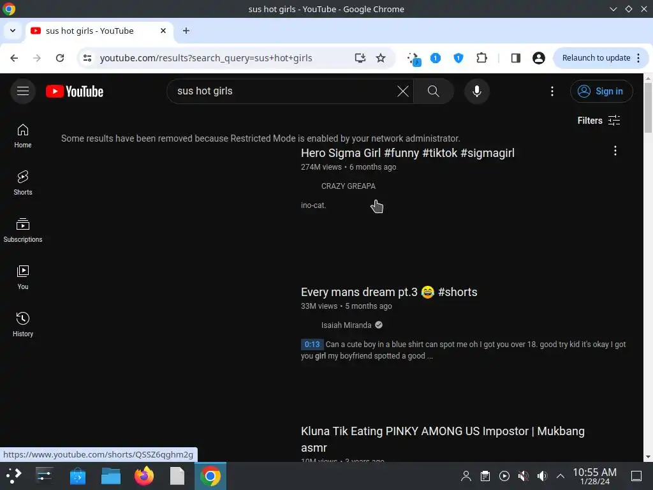Open the You section in the sidebar

tap(23, 278)
